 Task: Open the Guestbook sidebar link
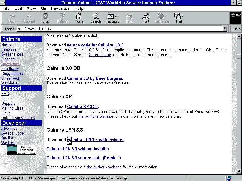click(11, 78)
